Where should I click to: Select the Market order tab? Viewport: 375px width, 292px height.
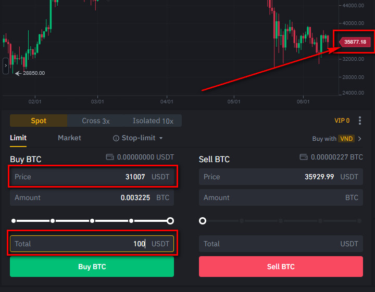[69, 138]
